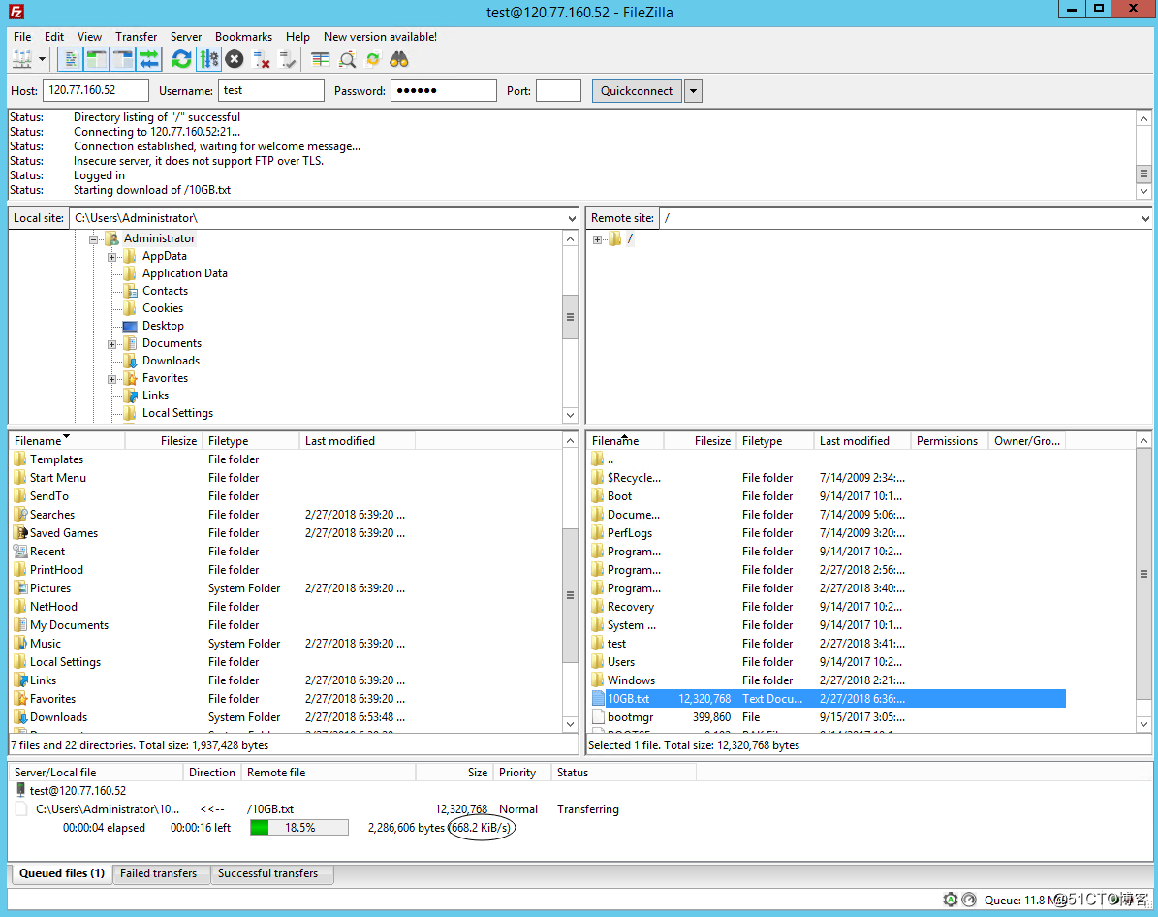1158x917 pixels.
Task: Select the bootmgr remote file
Action: pyautogui.click(x=828, y=716)
